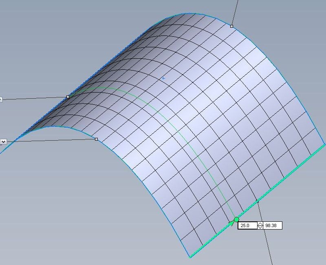
Task: Click the blue cross marker on the surface
Action: pos(163,78)
